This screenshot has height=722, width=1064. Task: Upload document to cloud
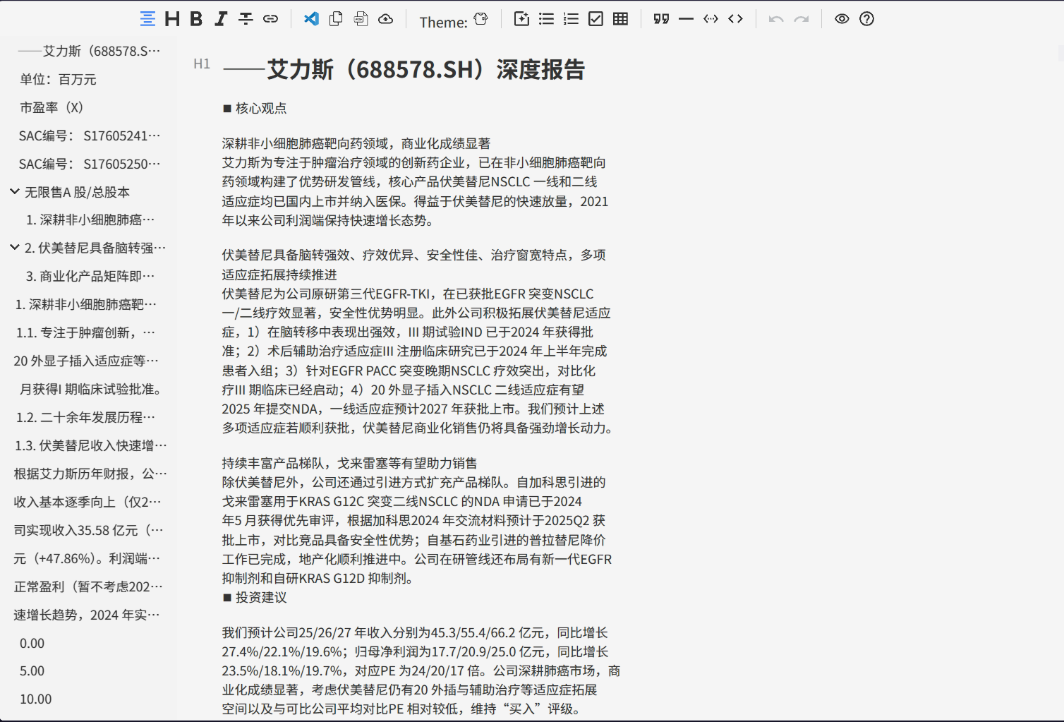click(x=385, y=19)
